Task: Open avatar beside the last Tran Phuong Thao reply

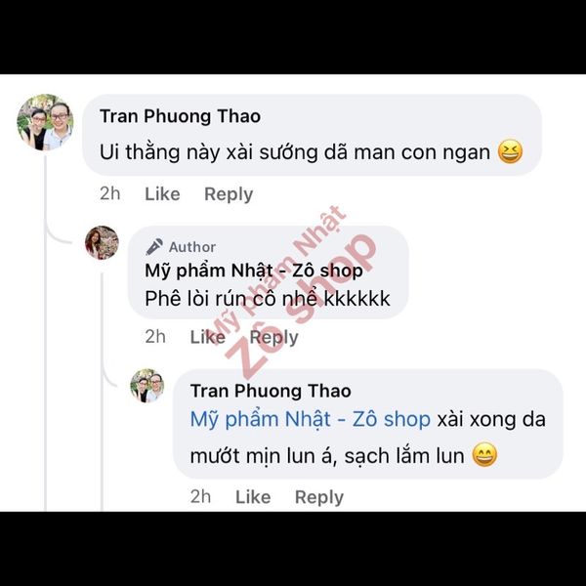Action: point(147,386)
